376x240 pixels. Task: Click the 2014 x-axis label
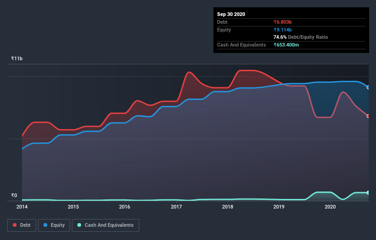22,207
